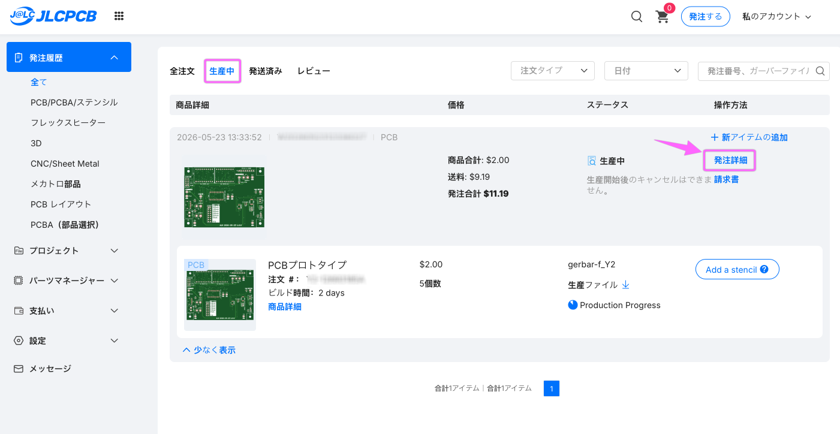Expand the 支払い sidebar section
The width and height of the screenshot is (840, 434).
(x=66, y=311)
